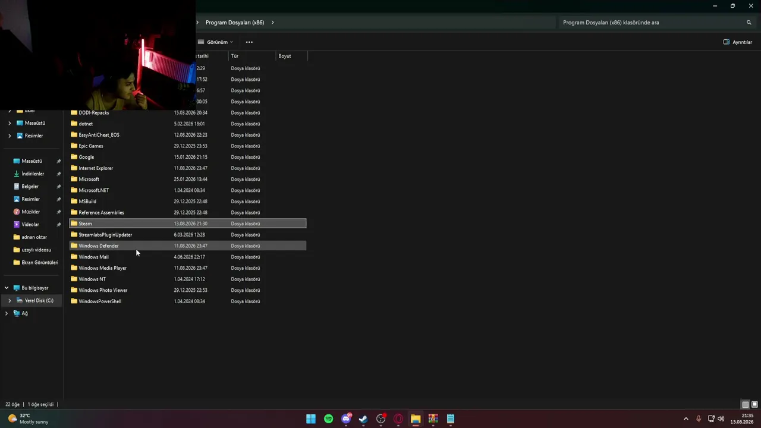Open WinRAR from the taskbar
Image resolution: width=761 pixels, height=428 pixels.
point(433,419)
